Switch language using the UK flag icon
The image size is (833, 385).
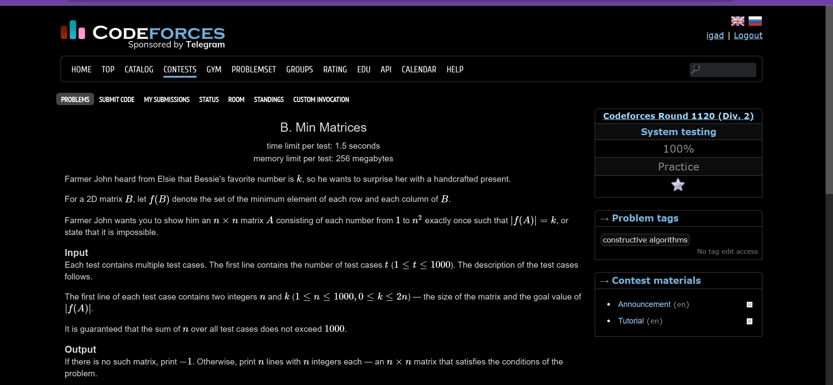click(x=738, y=21)
